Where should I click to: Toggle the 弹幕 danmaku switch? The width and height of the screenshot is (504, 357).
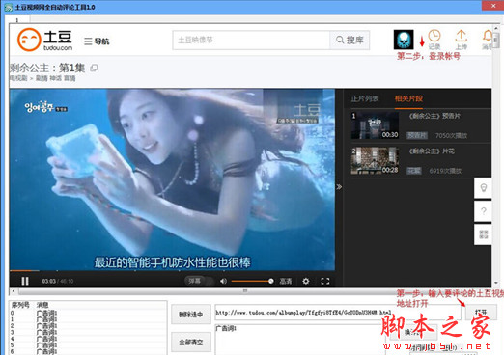coord(199,281)
